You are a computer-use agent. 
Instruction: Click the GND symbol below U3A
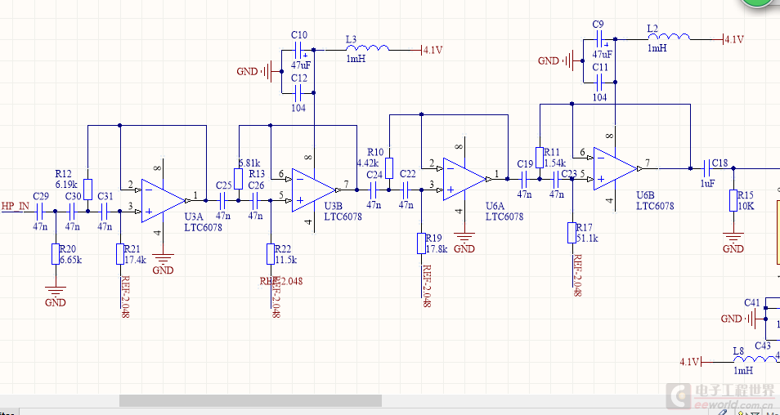[x=163, y=263]
